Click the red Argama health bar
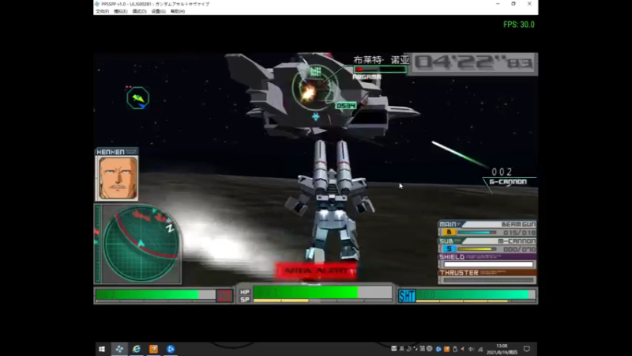 (x=380, y=70)
